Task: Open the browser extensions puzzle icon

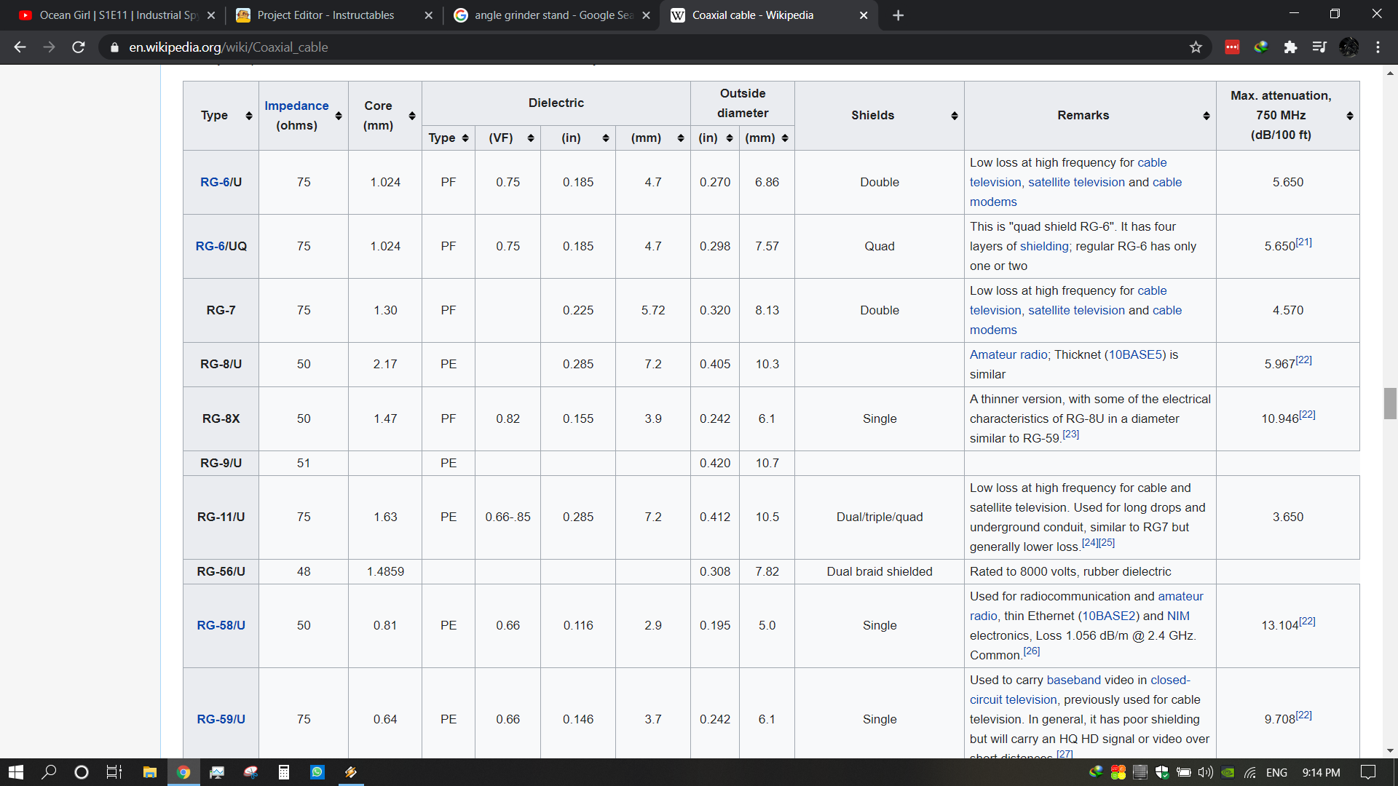Action: (1291, 47)
